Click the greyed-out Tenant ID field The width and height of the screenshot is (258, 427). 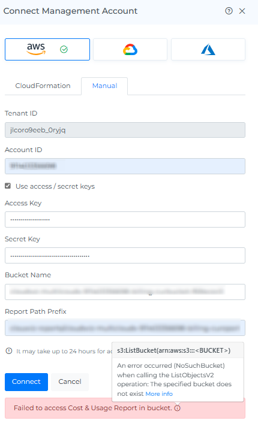click(x=125, y=130)
